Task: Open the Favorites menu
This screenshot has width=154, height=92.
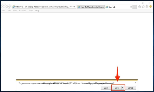Action: 23,10
